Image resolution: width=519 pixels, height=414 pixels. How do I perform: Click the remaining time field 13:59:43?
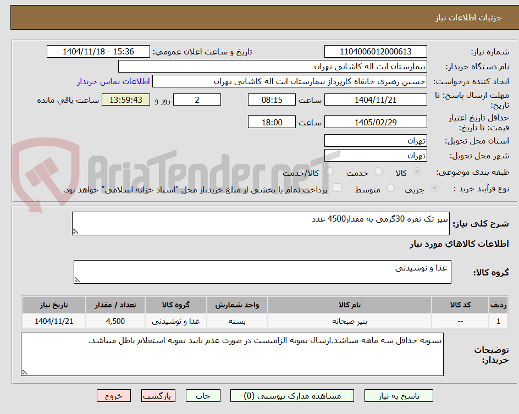pos(126,100)
